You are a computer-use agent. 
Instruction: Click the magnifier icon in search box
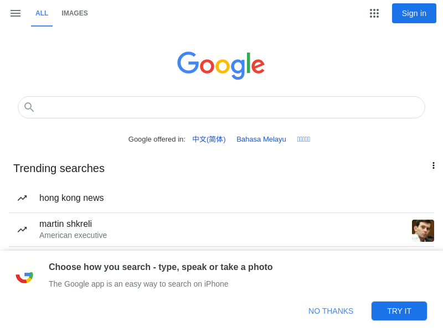(29, 107)
